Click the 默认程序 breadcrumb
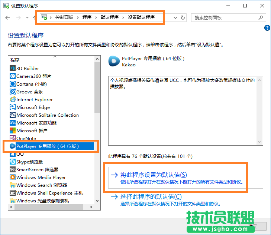 (110, 17)
